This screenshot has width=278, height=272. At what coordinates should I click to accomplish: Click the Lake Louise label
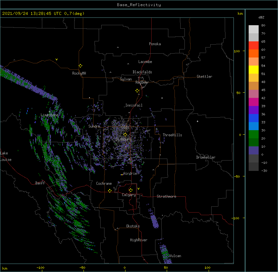pos(5,156)
